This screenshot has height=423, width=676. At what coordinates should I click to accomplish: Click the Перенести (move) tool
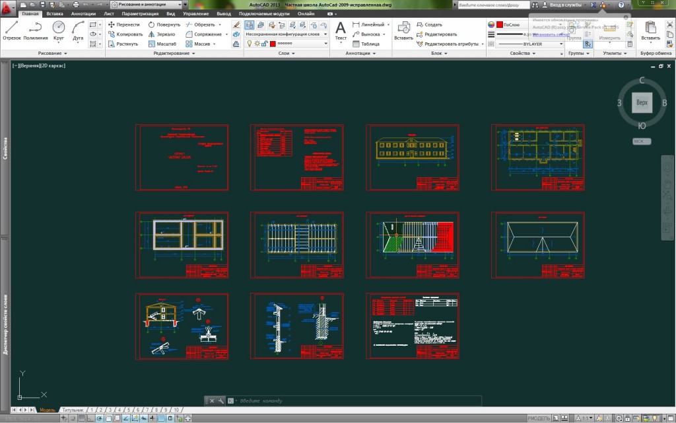click(x=124, y=24)
